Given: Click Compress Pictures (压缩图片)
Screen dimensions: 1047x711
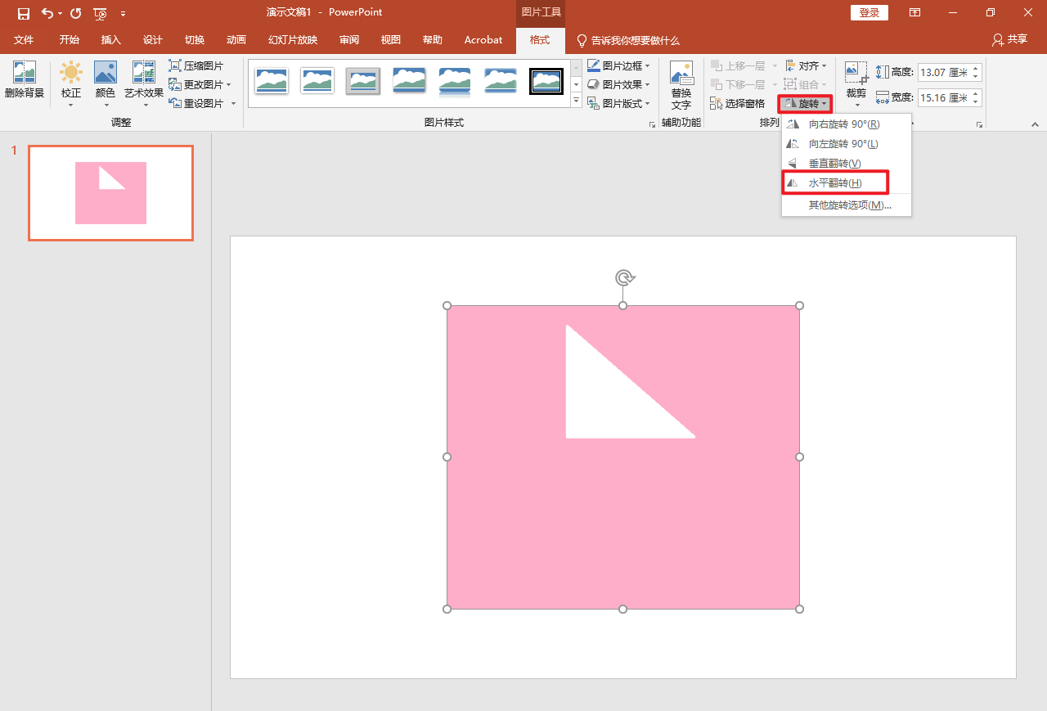Looking at the screenshot, I should 196,65.
